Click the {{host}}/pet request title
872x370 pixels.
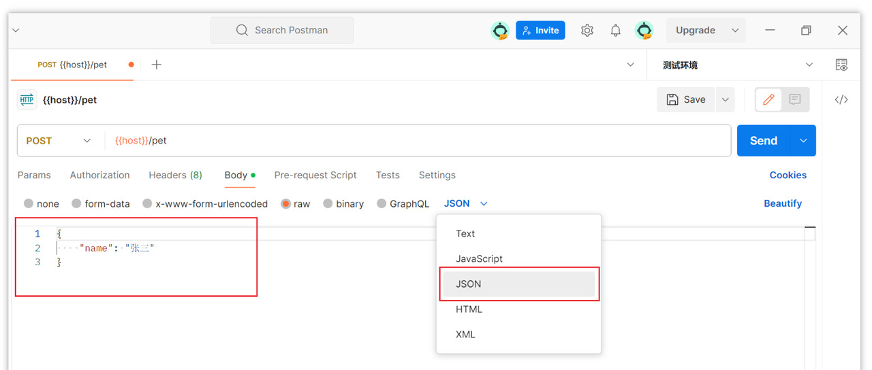pyautogui.click(x=69, y=100)
